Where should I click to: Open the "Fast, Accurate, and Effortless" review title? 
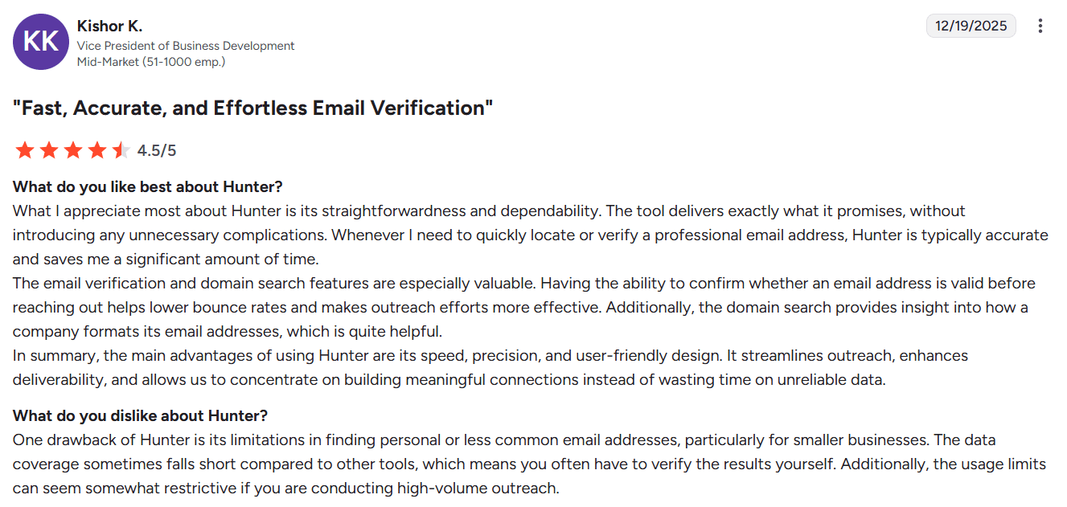click(252, 108)
